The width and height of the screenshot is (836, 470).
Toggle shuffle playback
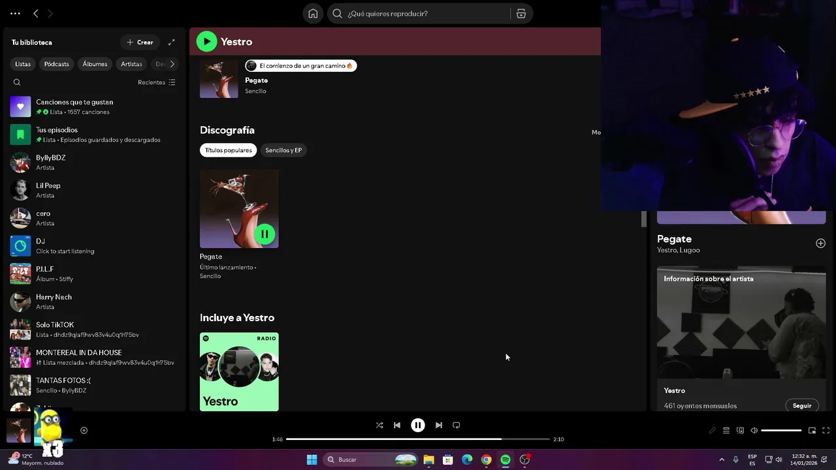click(x=379, y=425)
